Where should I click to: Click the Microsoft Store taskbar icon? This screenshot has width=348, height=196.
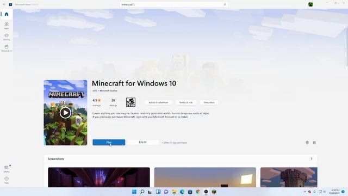[x=190, y=192]
